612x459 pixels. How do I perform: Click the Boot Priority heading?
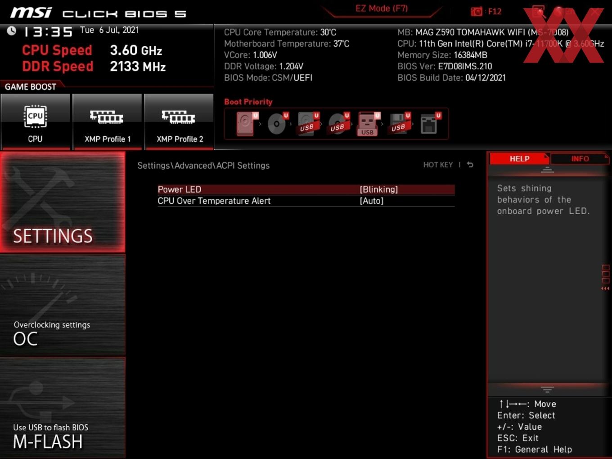coord(248,102)
